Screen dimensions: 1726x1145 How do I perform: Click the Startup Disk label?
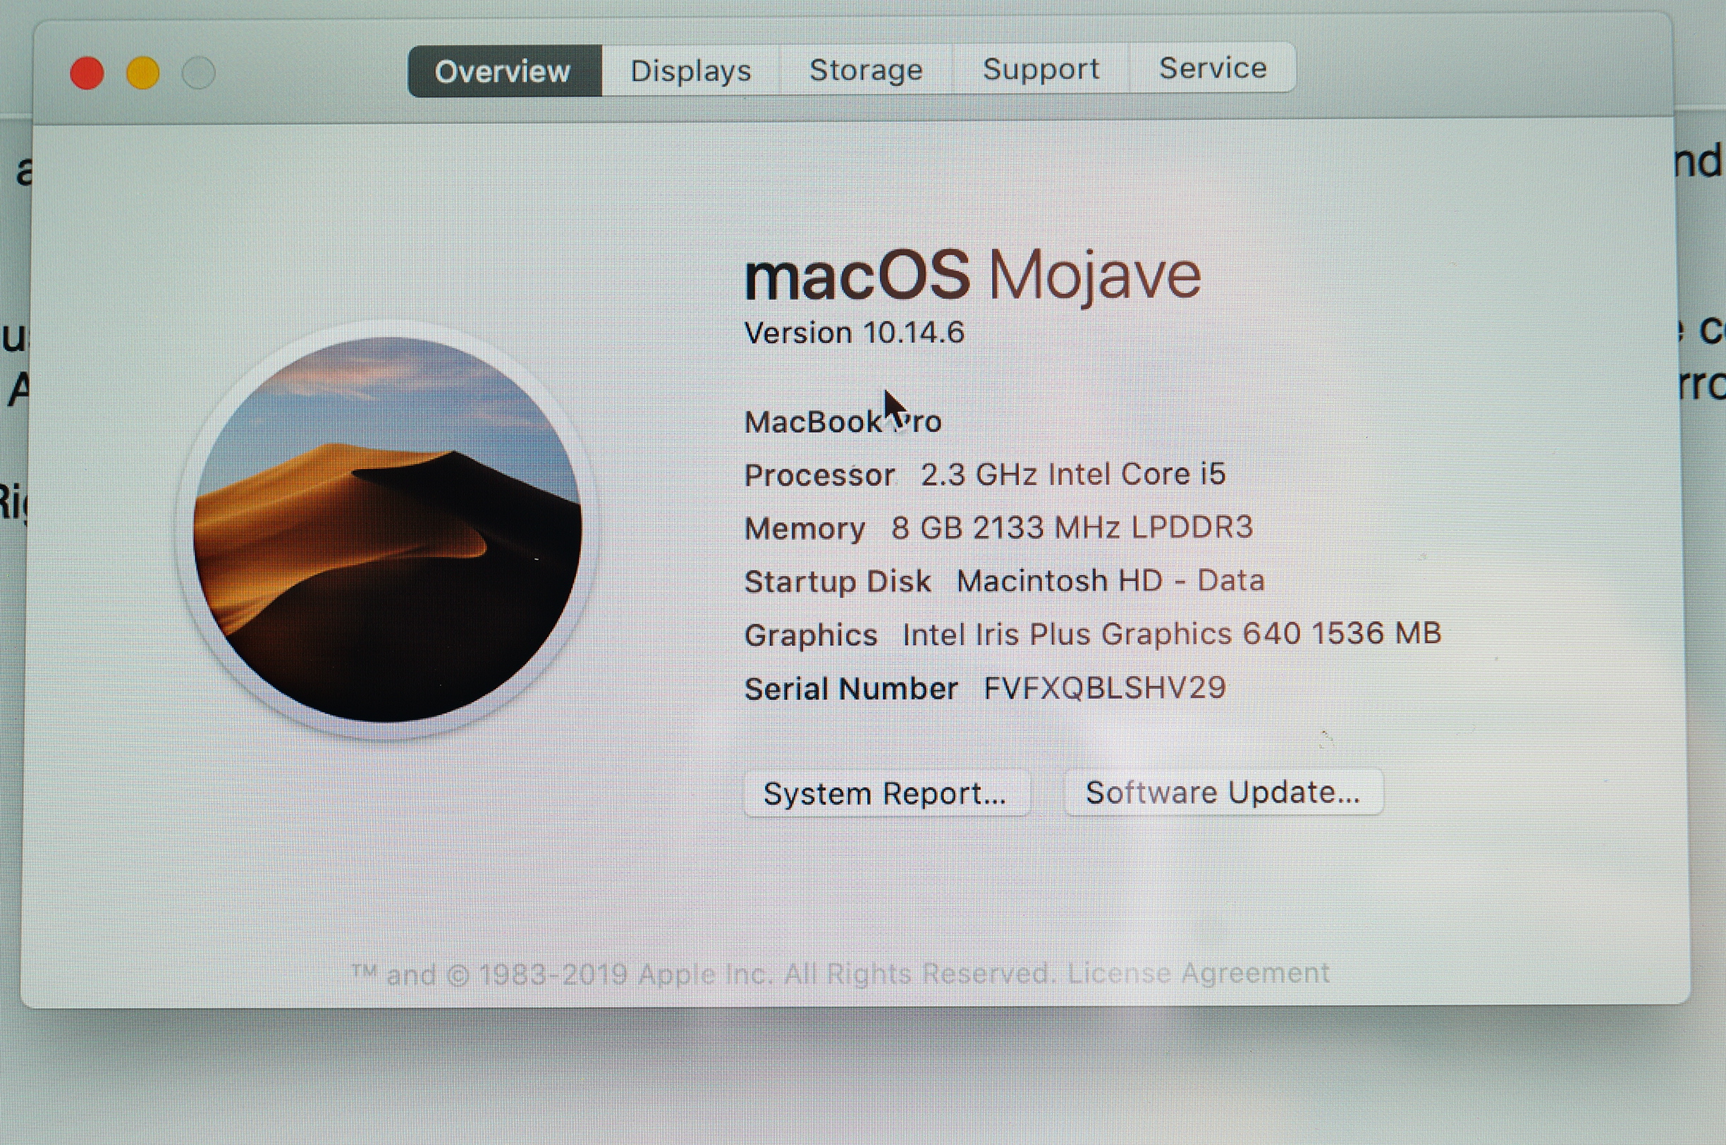pos(838,582)
